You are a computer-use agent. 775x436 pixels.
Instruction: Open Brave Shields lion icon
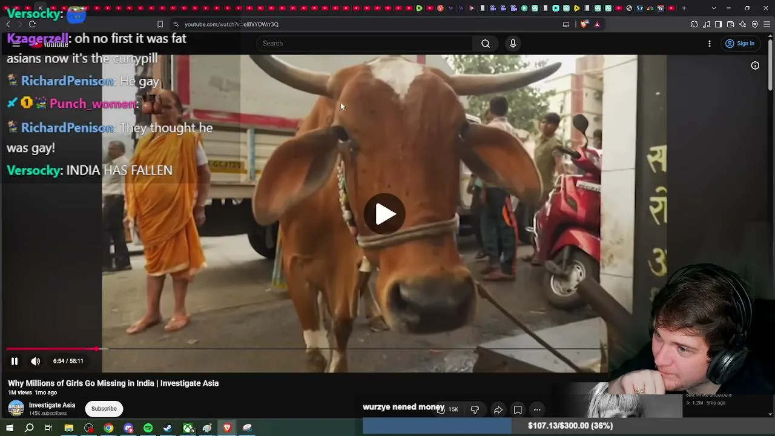[x=584, y=24]
